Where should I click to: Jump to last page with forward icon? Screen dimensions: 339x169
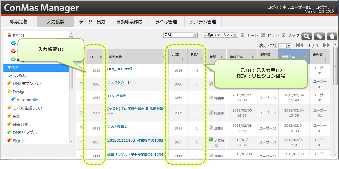[327, 45]
